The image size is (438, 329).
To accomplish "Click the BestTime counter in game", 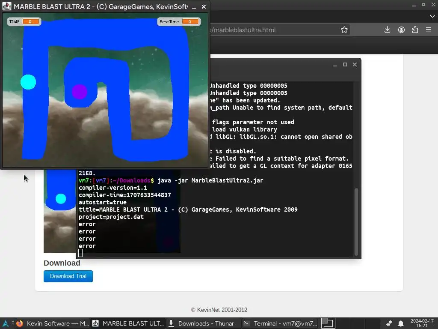I will (179, 21).
